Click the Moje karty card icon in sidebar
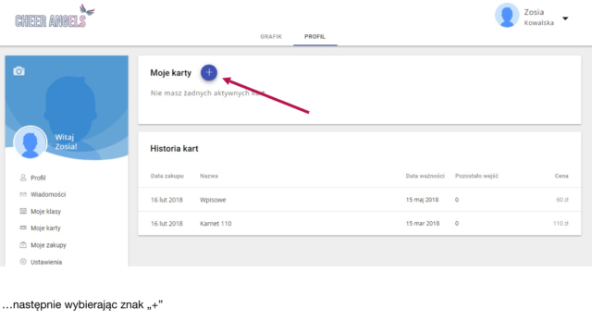Image resolution: width=592 pixels, height=333 pixels. 23,228
